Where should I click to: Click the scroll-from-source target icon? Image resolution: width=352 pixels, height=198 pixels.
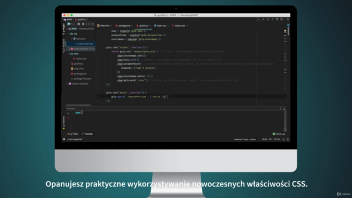coord(79,24)
